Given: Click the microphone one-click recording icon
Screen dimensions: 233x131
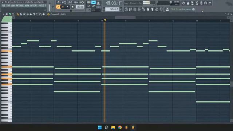Looking at the screenshot, I should point(201,3).
